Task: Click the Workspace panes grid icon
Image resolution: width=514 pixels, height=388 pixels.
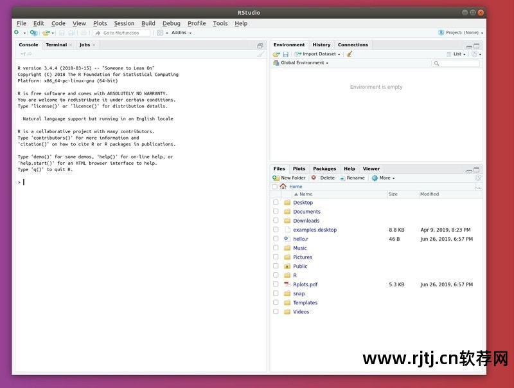Action: [x=160, y=33]
